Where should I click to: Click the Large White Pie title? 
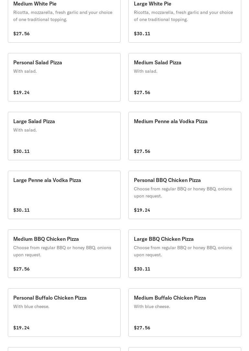tap(153, 4)
